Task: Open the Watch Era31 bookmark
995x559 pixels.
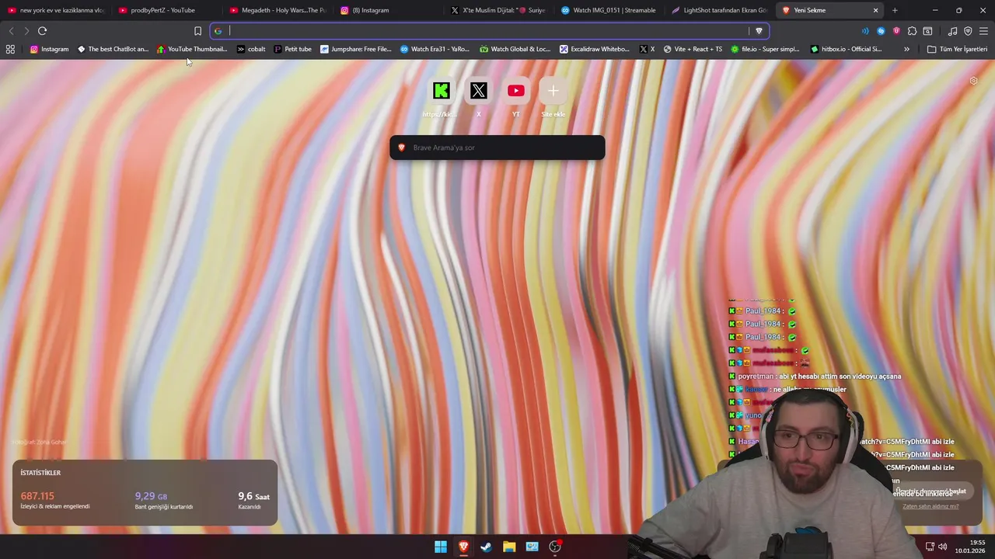Action: [435, 49]
